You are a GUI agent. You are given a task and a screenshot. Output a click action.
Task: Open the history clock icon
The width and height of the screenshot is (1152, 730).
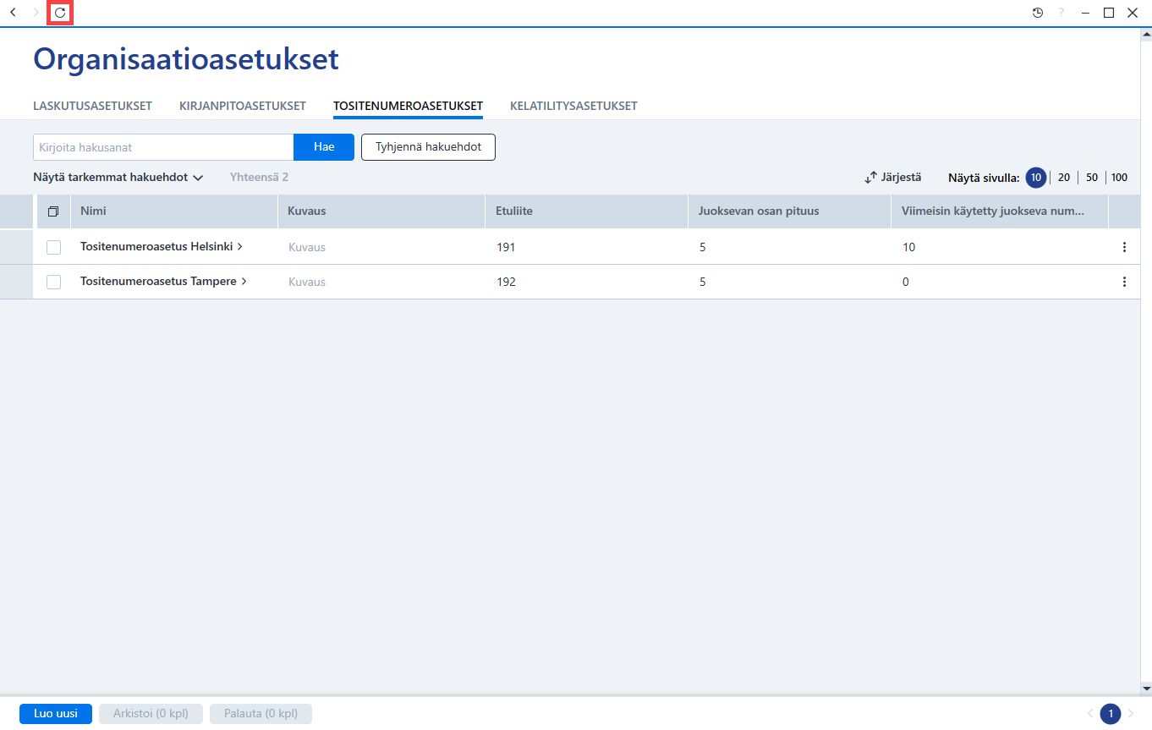(1038, 13)
